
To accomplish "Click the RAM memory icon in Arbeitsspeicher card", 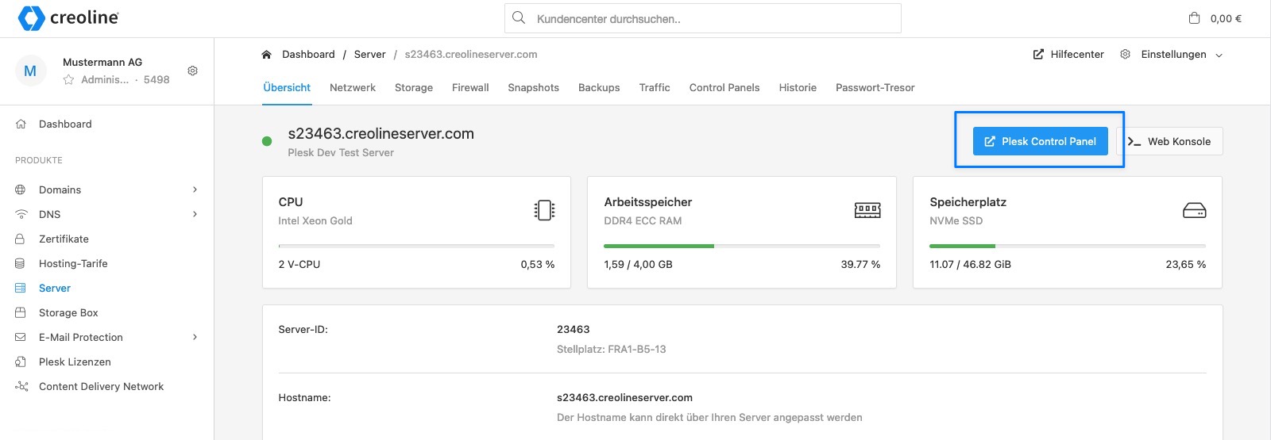I will (x=867, y=210).
